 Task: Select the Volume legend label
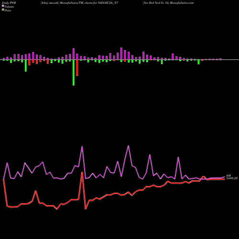coord(9,7)
